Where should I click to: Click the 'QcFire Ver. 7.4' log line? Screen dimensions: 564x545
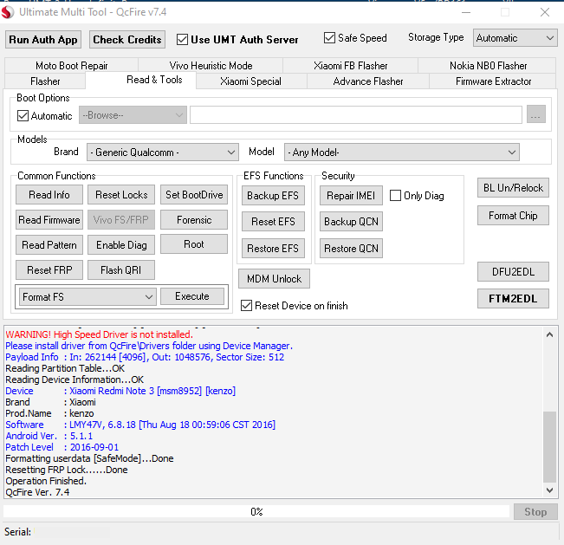coord(37,492)
